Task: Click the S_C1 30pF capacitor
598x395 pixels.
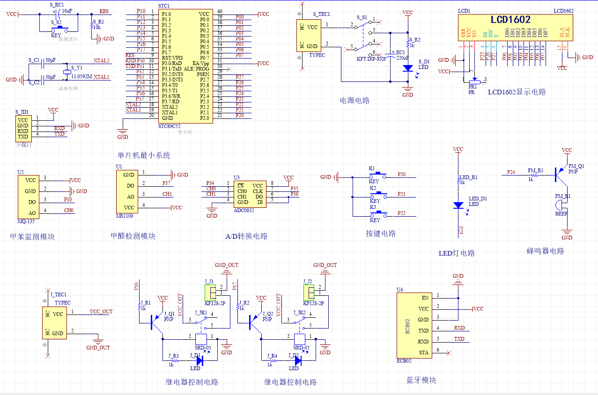Action: click(42, 64)
